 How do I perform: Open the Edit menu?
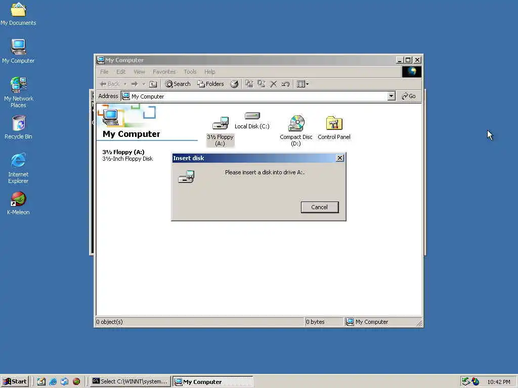pos(121,72)
